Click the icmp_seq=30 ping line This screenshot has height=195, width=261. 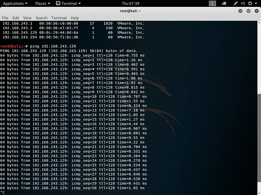click(x=73, y=188)
